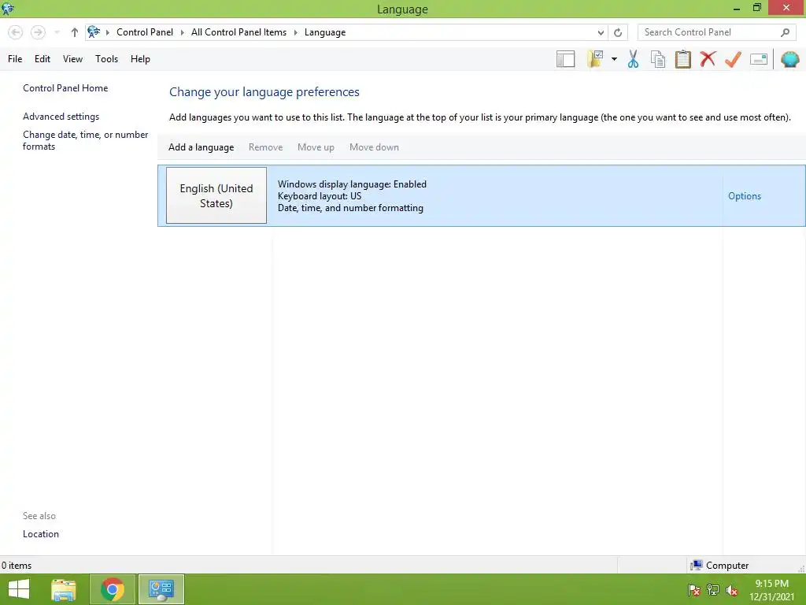
Task: Click the Action Center flag tray icon
Action: tap(693, 590)
